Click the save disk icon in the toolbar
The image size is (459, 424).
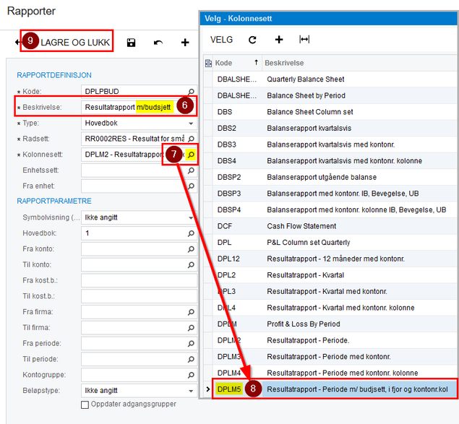131,43
